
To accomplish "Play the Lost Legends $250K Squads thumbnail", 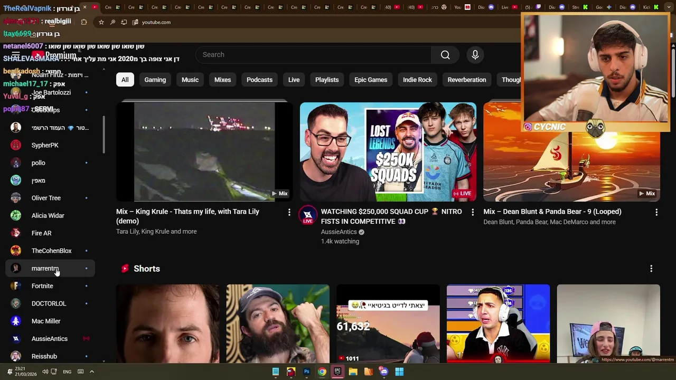I will tap(388, 152).
